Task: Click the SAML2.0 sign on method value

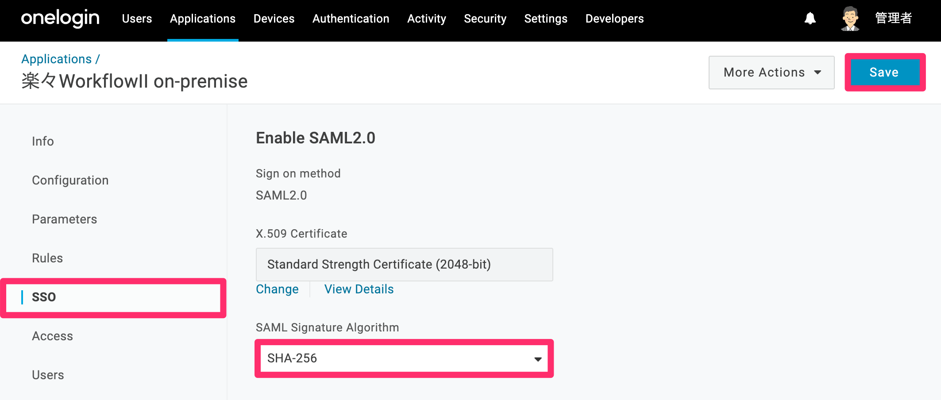Action: (282, 195)
